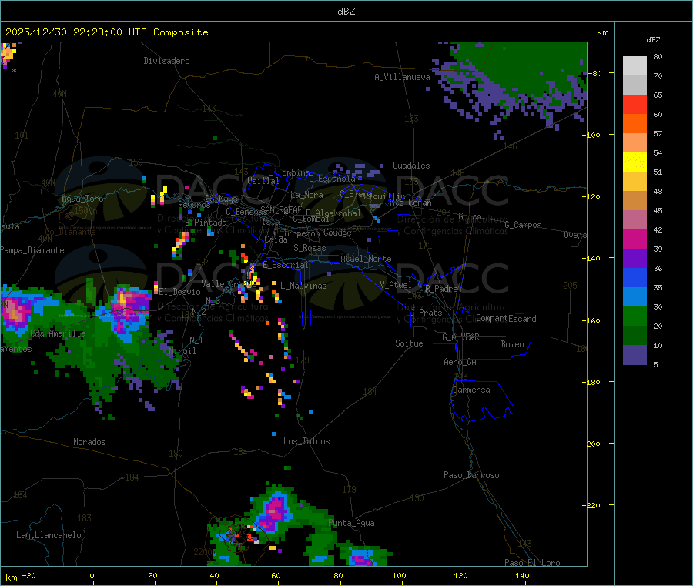Click the CompantEscard place label

click(x=506, y=319)
